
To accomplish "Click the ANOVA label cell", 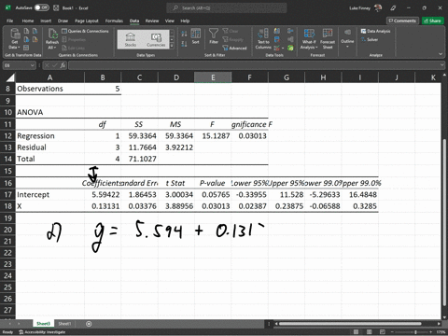I will coord(50,112).
